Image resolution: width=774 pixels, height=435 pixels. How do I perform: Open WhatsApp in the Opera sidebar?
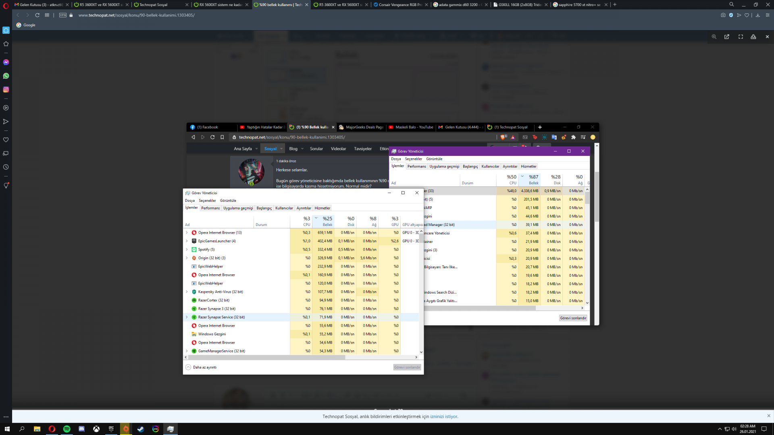[x=6, y=76]
